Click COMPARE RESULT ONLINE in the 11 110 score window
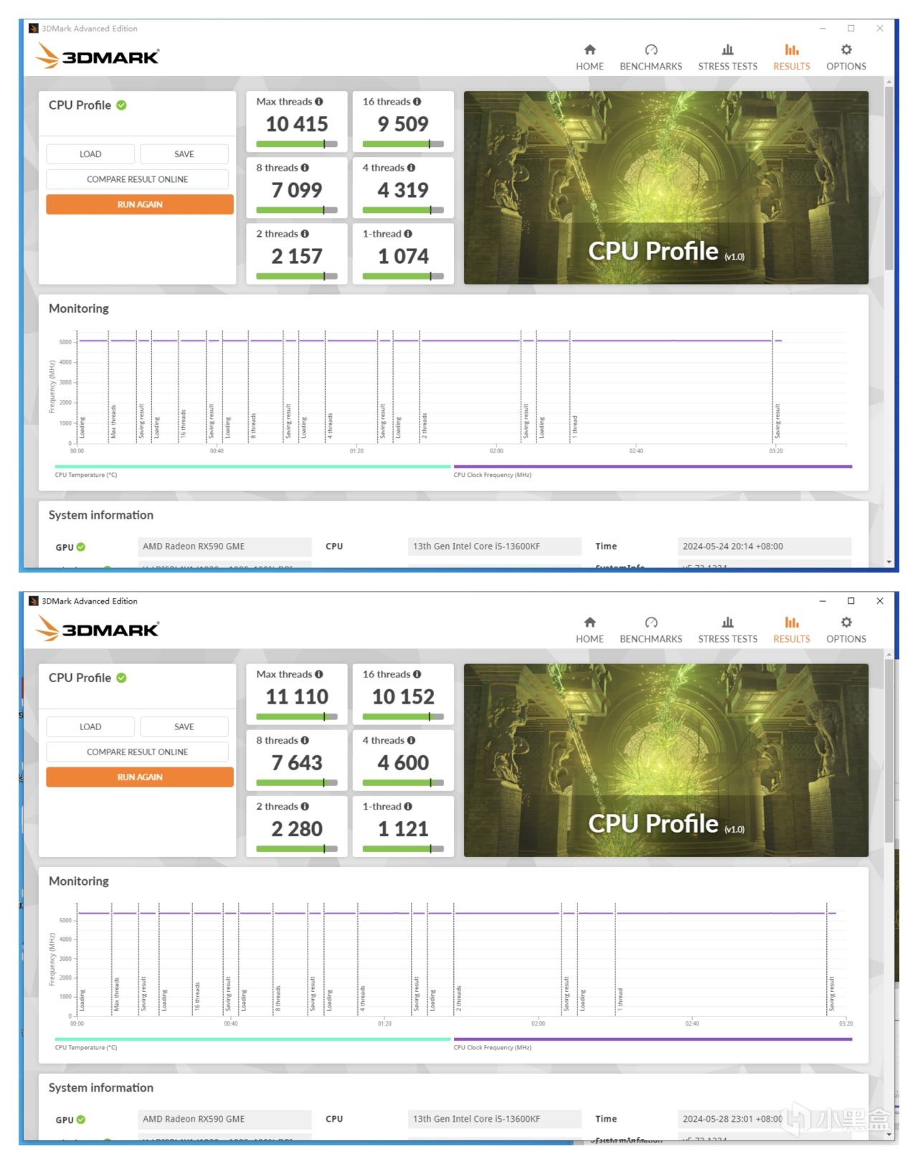The width and height of the screenshot is (918, 1164). coord(138,752)
